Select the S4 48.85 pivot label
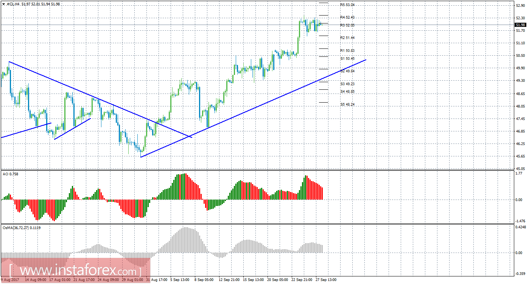This screenshot has width=529, height=284. (x=347, y=92)
